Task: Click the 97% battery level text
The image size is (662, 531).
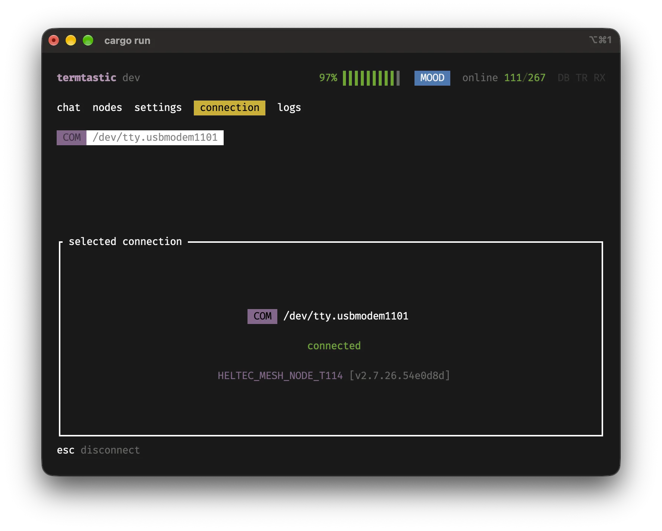Action: click(328, 78)
